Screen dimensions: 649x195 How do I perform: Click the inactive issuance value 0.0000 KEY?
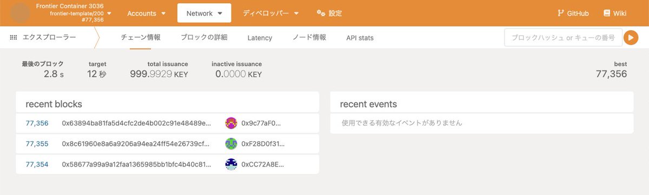[x=239, y=74]
